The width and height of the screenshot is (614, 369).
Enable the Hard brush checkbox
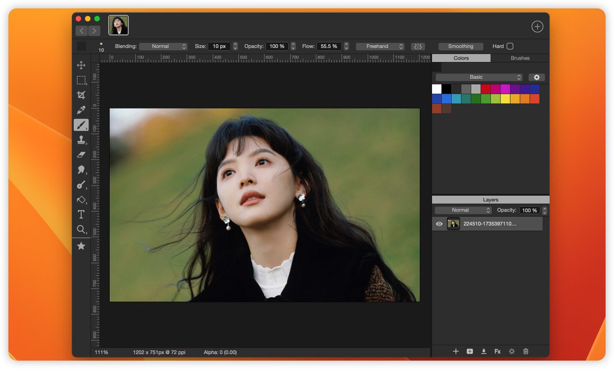pyautogui.click(x=510, y=46)
